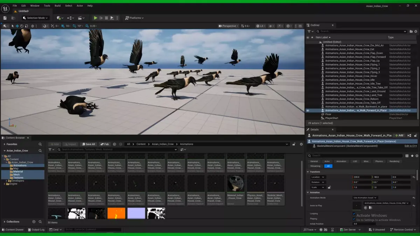Start Play in Editor with green arrow
Screen dimensions: 420x236
pos(96,18)
